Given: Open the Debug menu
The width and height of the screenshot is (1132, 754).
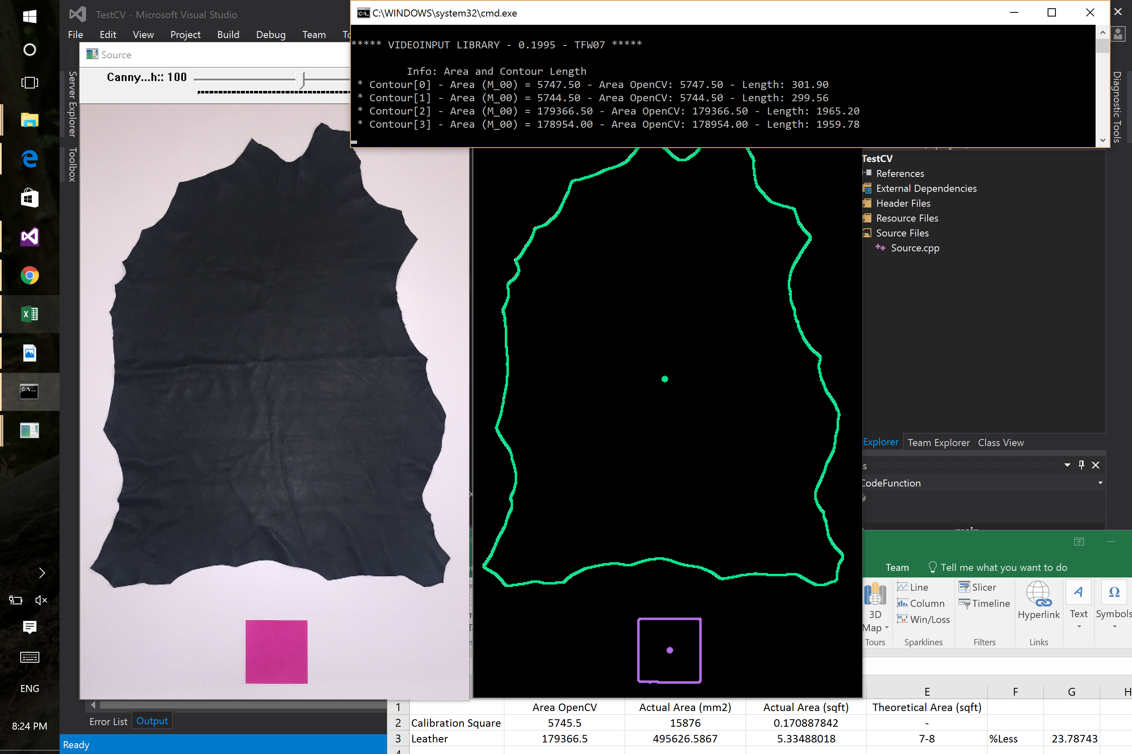Looking at the screenshot, I should tap(271, 35).
